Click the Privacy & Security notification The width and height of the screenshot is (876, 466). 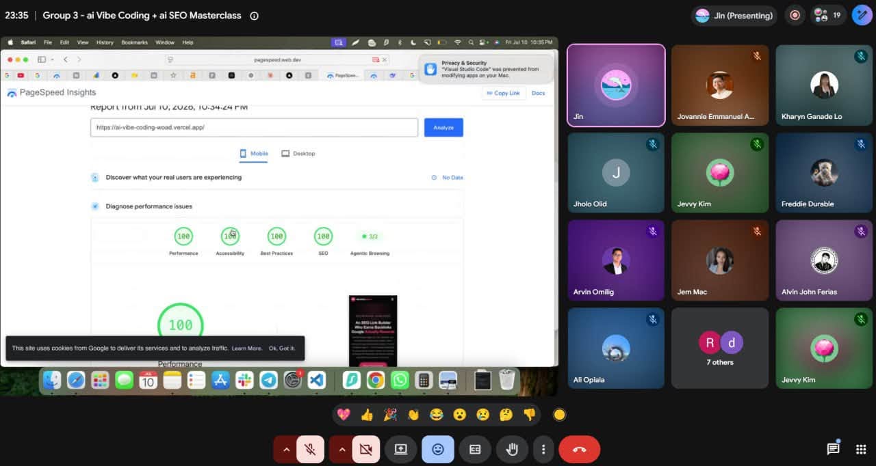point(486,69)
